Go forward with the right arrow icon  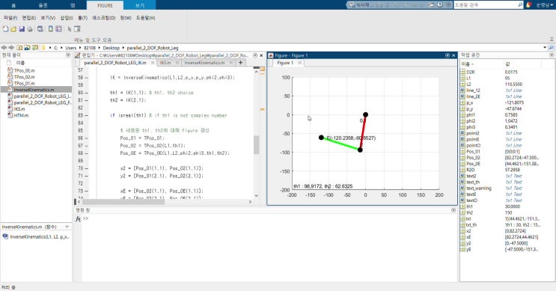[11, 47]
